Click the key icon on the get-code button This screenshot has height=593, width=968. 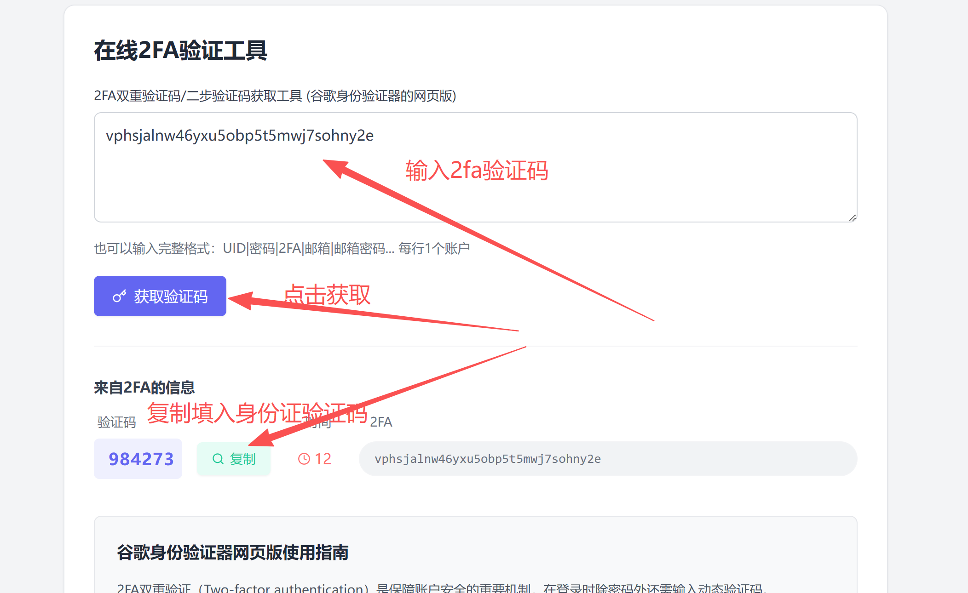(119, 296)
